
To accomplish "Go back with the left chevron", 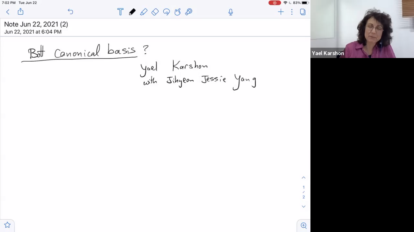I will pyautogui.click(x=8, y=12).
